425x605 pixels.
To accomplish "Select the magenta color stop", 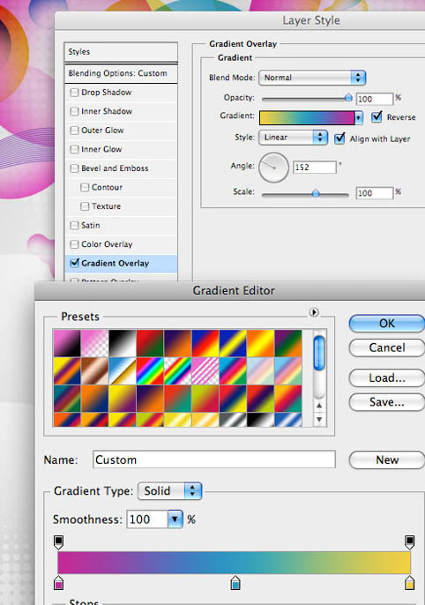I will click(58, 583).
